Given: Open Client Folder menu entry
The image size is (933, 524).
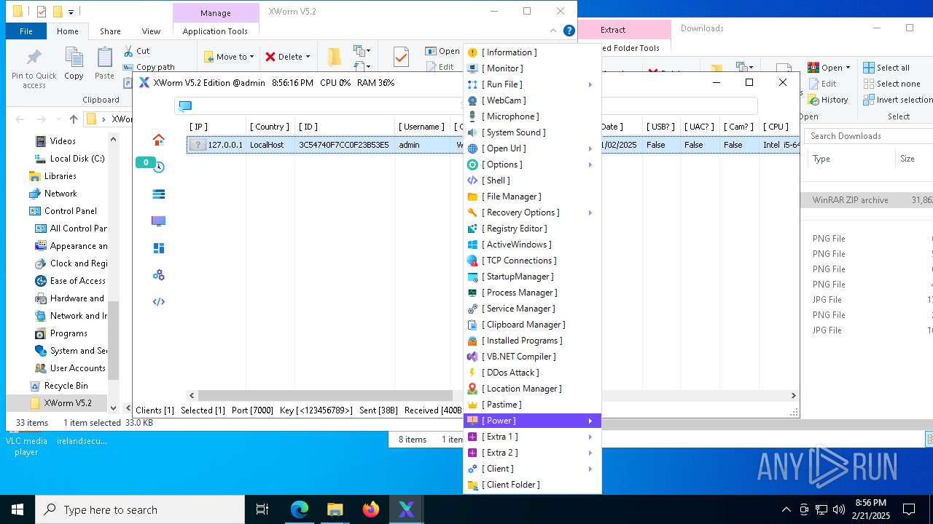Looking at the screenshot, I should (532, 485).
